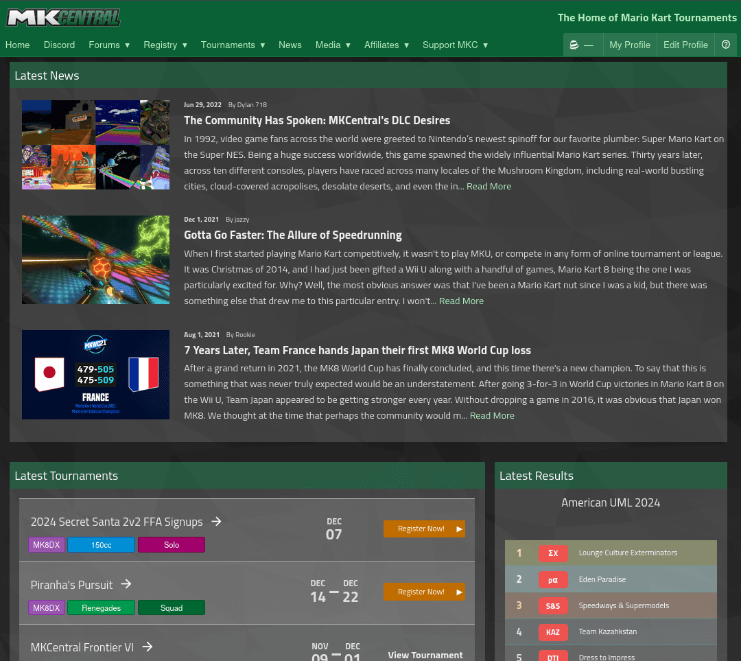Click the red KAZ team tag
This screenshot has width=741, height=661.
click(552, 631)
